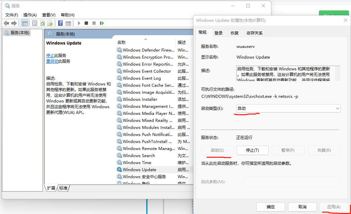Click the Export list toolbar icon

(50, 23)
